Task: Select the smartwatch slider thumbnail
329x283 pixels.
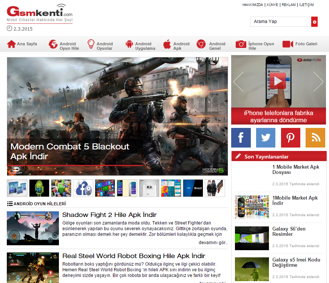Action: pyautogui.click(x=215, y=188)
